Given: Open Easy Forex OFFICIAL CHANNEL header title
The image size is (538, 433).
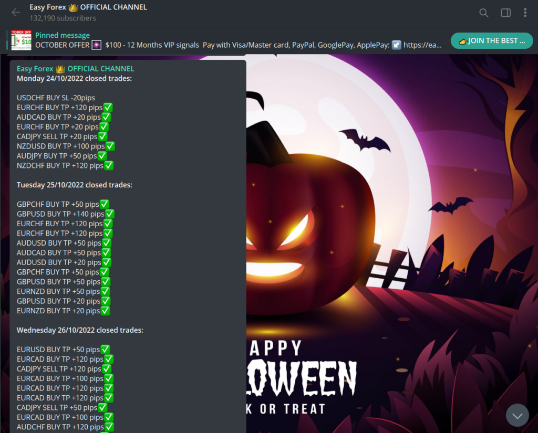Looking at the screenshot, I should coord(88,7).
